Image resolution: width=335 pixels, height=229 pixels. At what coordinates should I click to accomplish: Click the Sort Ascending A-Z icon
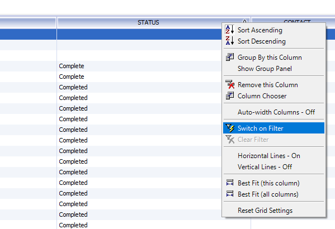(x=230, y=30)
